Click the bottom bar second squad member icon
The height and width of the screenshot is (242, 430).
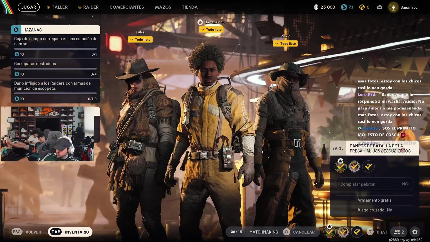[x=343, y=232]
